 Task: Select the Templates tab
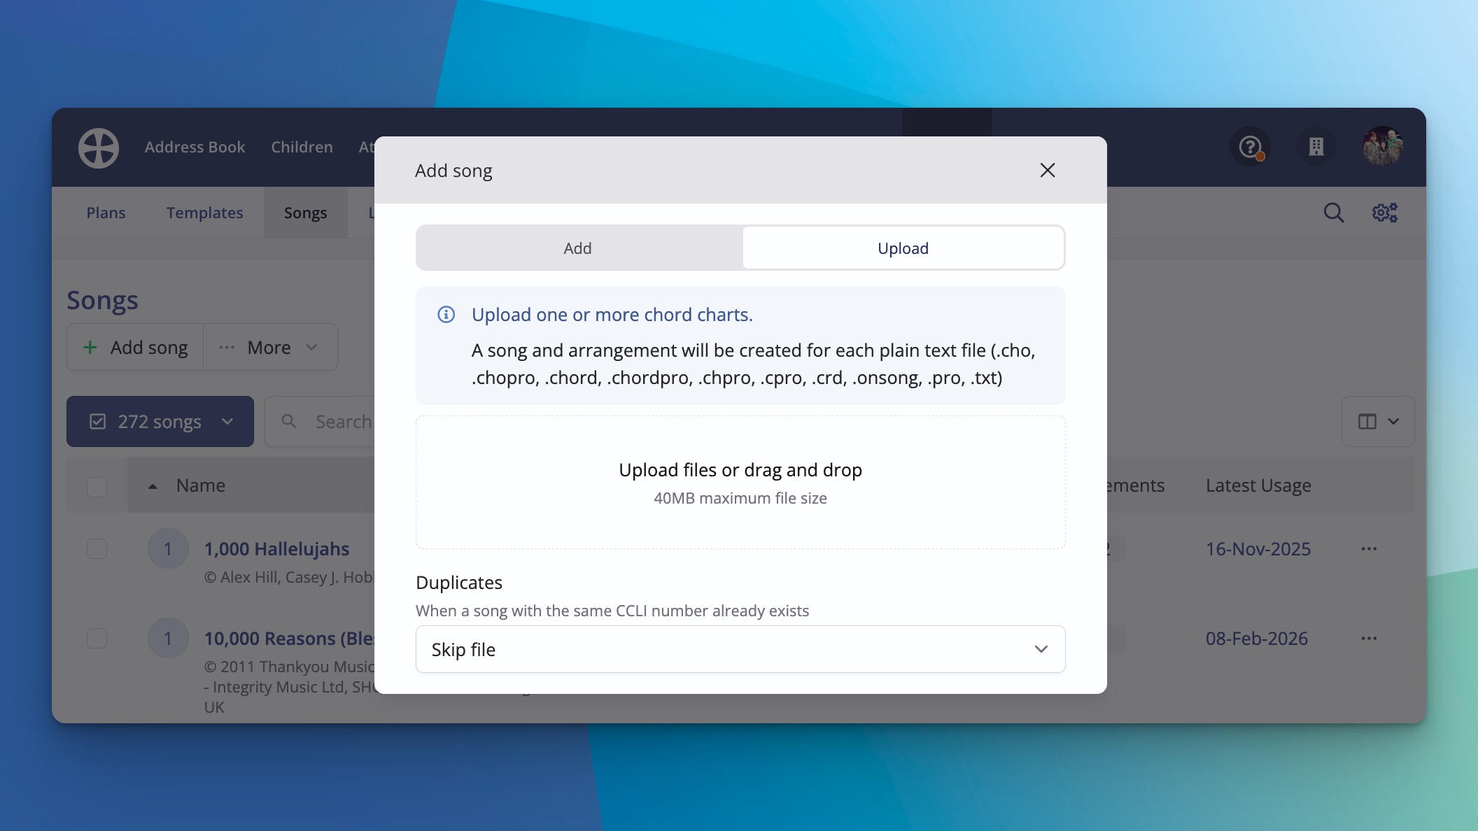[204, 212]
